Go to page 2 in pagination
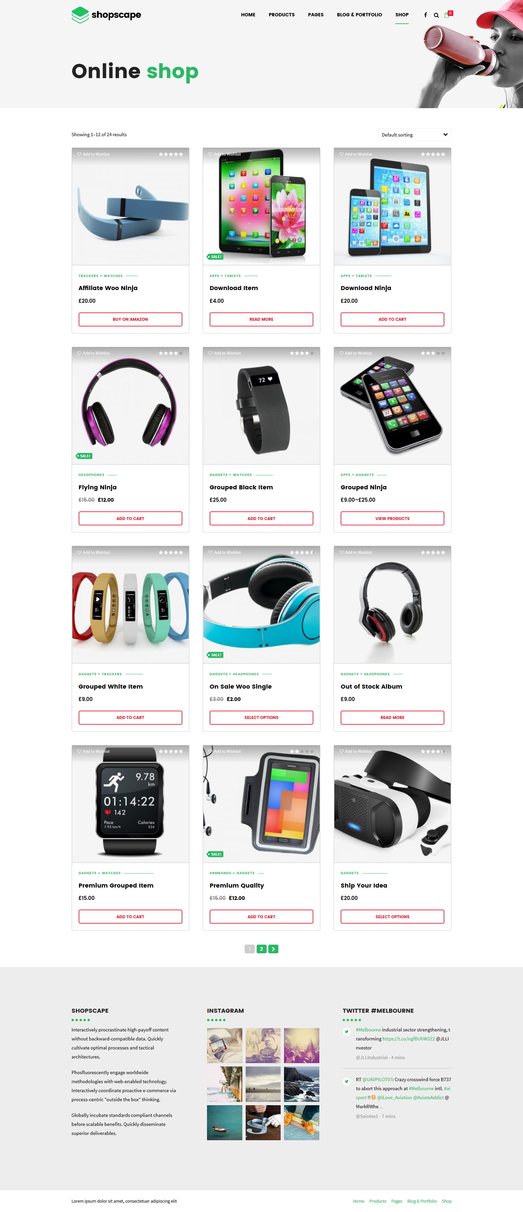This screenshot has width=523, height=1212. [x=262, y=949]
